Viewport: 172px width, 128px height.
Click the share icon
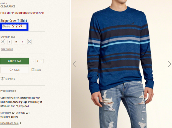(x=33, y=70)
